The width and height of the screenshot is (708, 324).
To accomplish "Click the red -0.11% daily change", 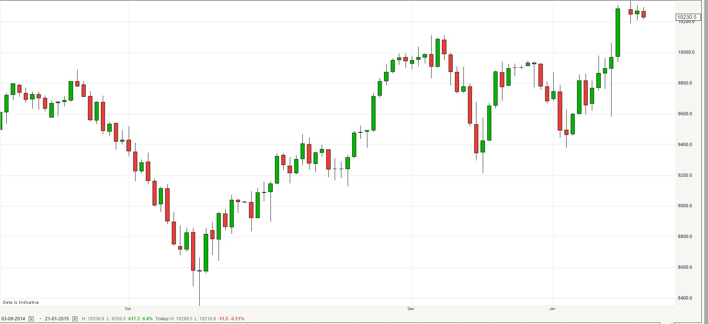I will click(x=237, y=319).
